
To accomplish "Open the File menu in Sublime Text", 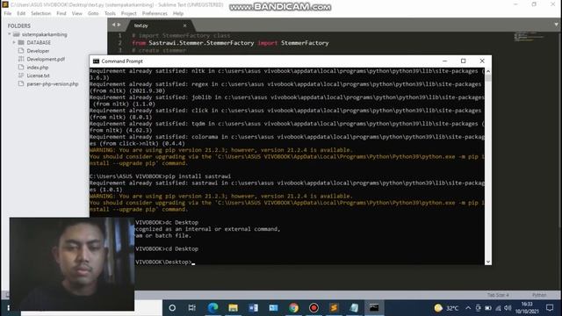I will point(8,13).
